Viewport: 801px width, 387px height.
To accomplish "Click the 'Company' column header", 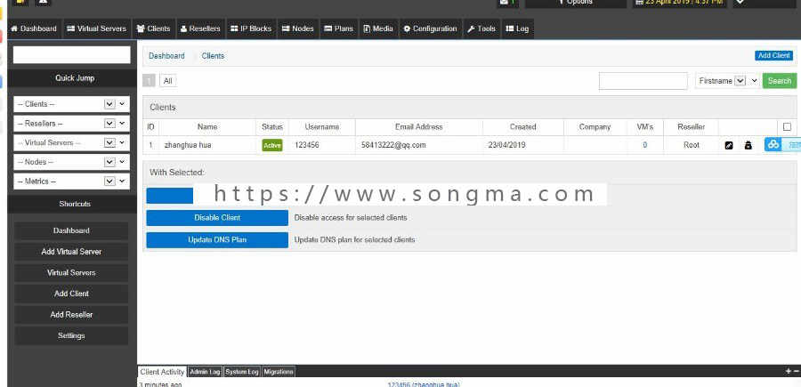I will pyautogui.click(x=595, y=126).
